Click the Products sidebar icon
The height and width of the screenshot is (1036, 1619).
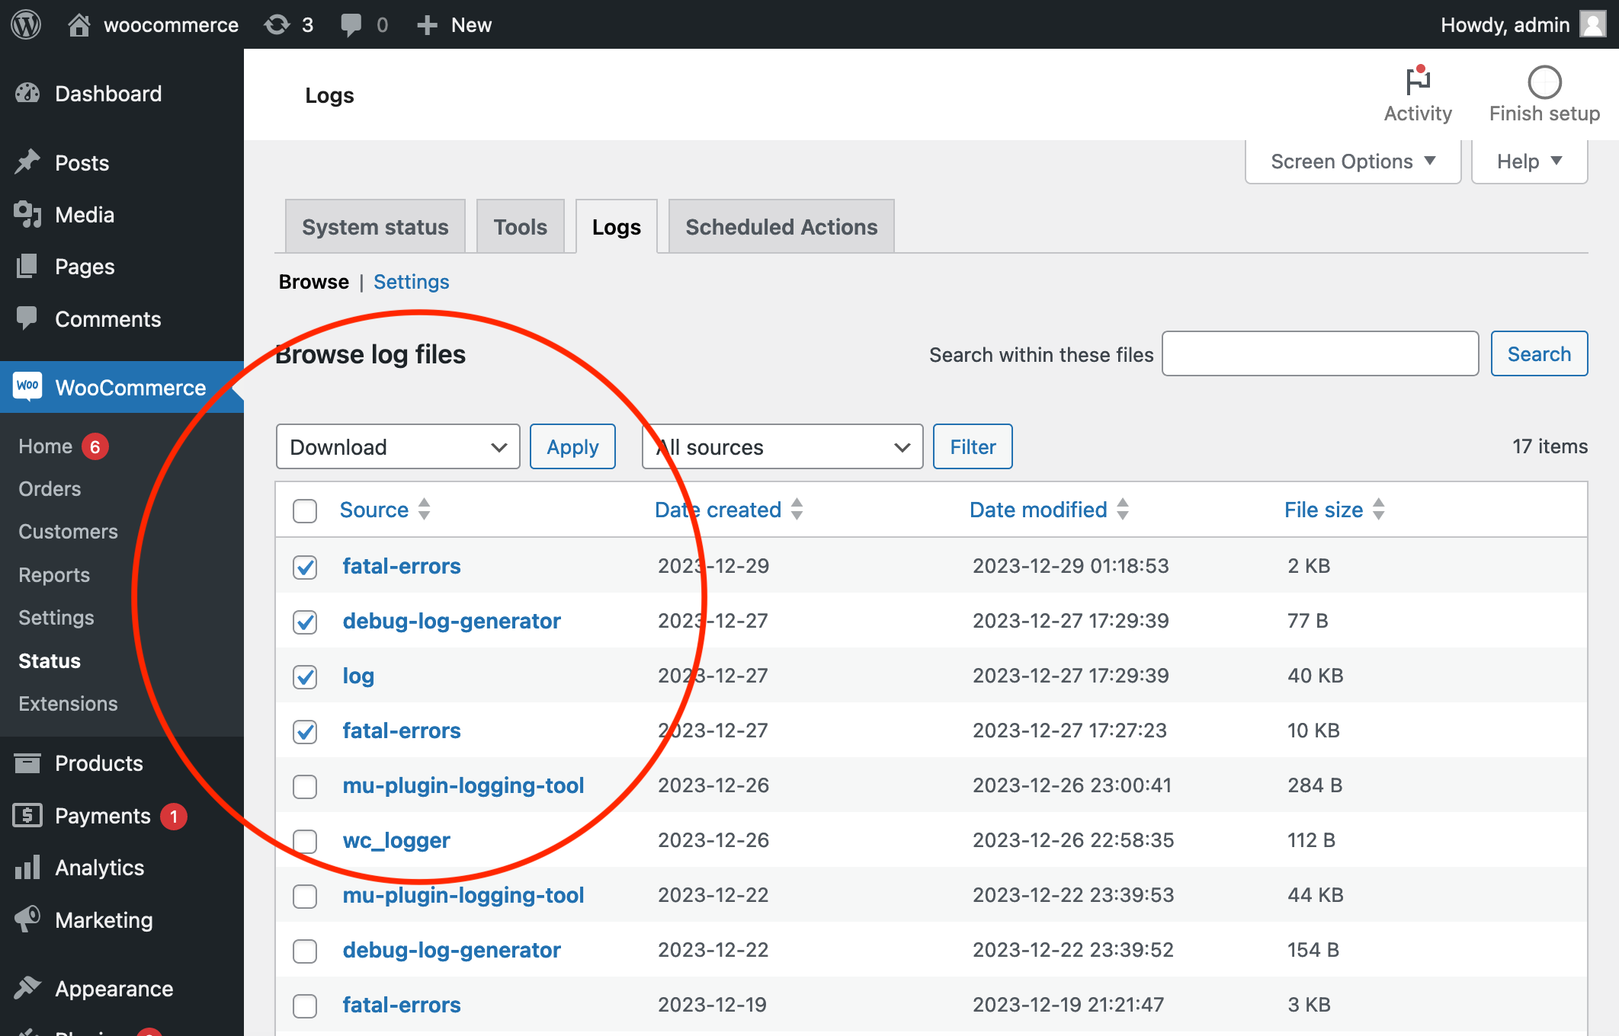(27, 763)
